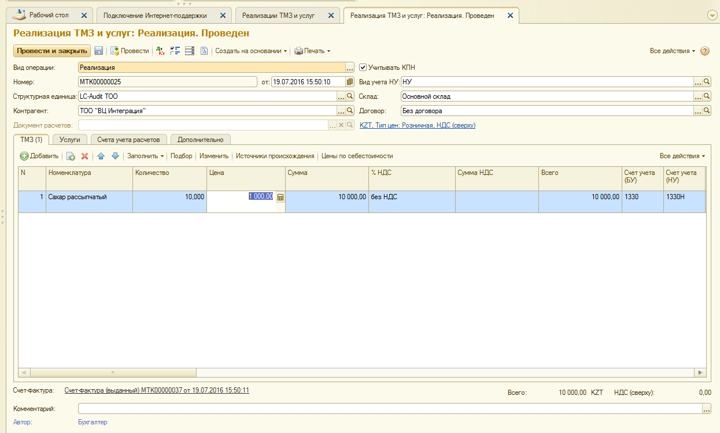
Task: Click the Номенклатура column header
Action: tap(90, 178)
